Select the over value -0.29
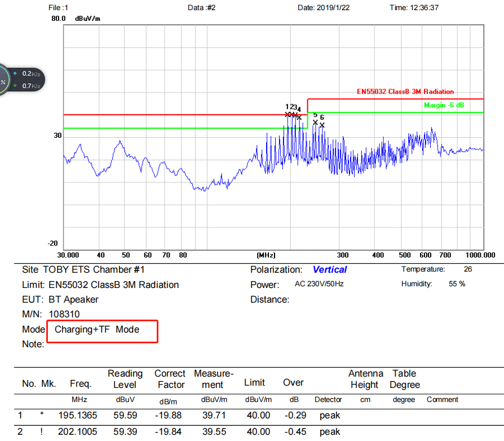 295,415
